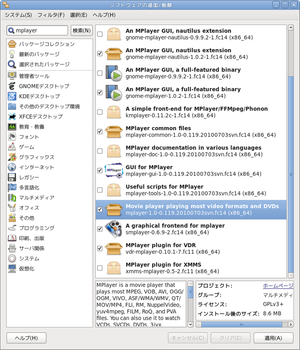
Task: Click the 選択されたパッケージ magnifier icon
Action: click(x=12, y=64)
